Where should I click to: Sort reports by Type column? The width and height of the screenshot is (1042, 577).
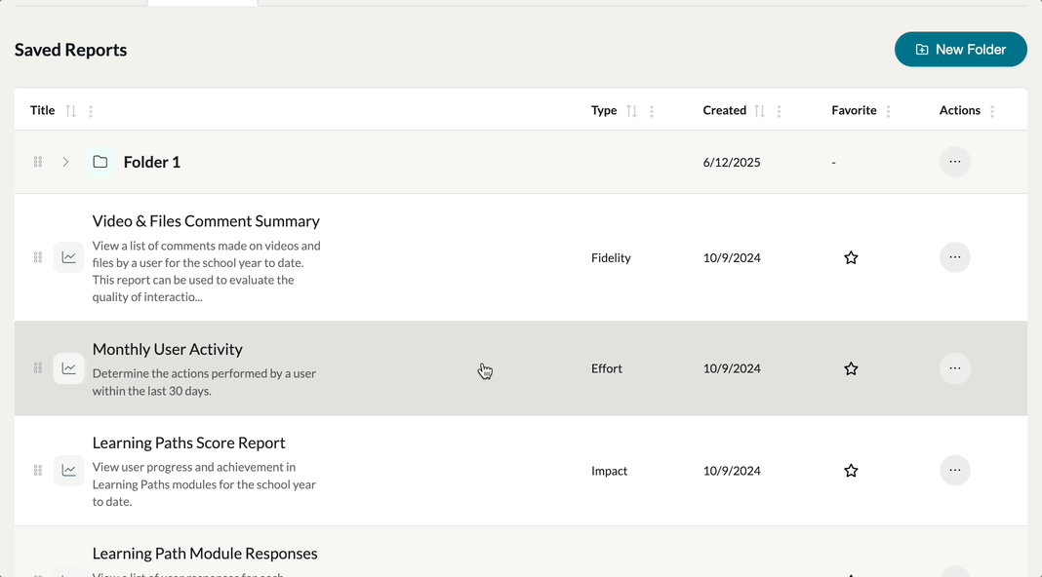[x=631, y=111]
